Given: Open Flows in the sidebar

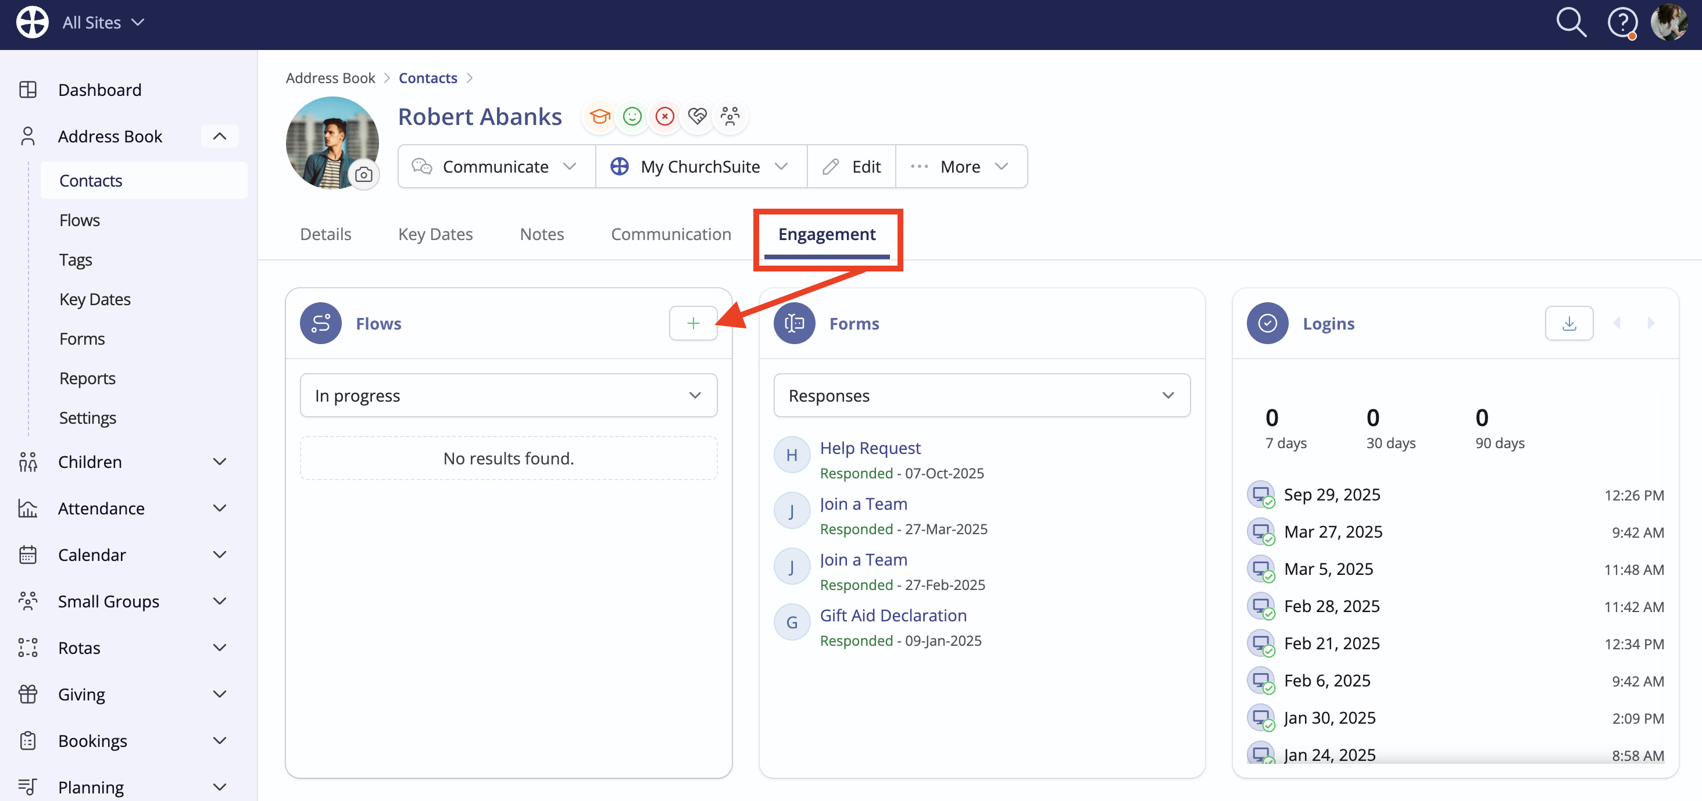Looking at the screenshot, I should [79, 220].
